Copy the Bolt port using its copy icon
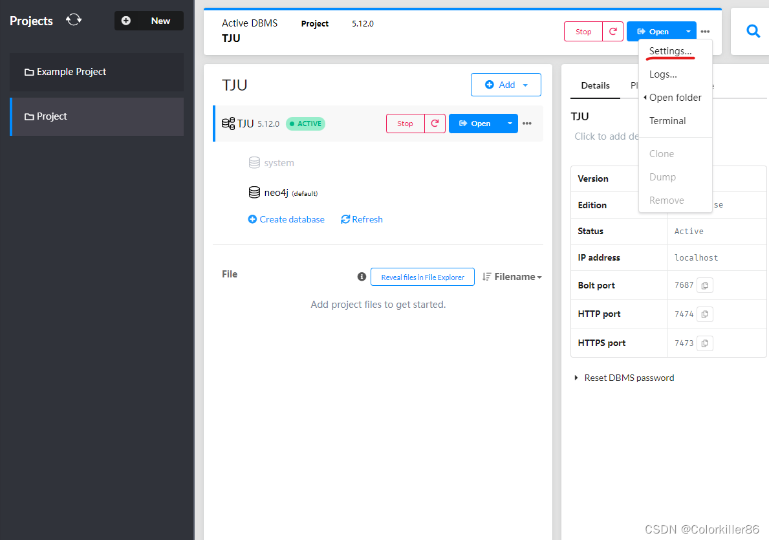The image size is (769, 540). pos(704,285)
